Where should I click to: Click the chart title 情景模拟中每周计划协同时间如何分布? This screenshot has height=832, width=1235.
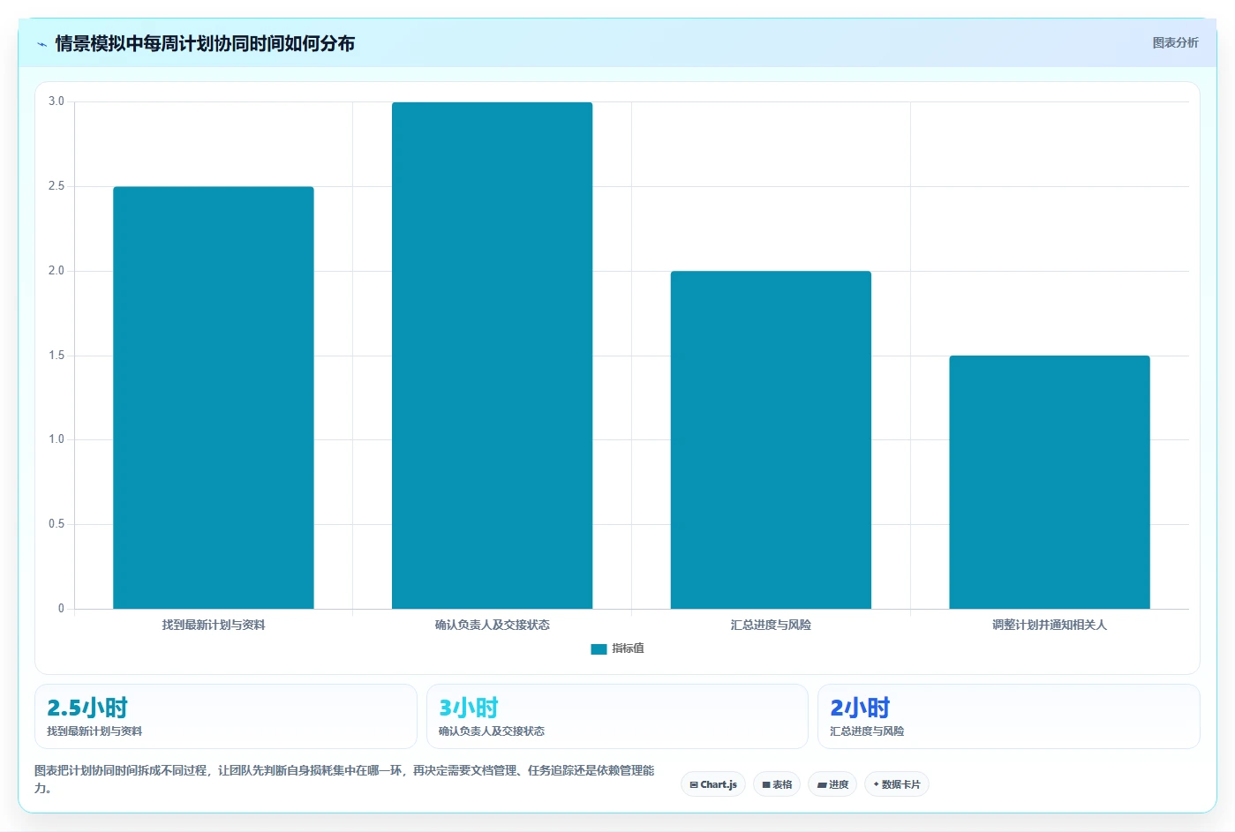click(x=205, y=43)
